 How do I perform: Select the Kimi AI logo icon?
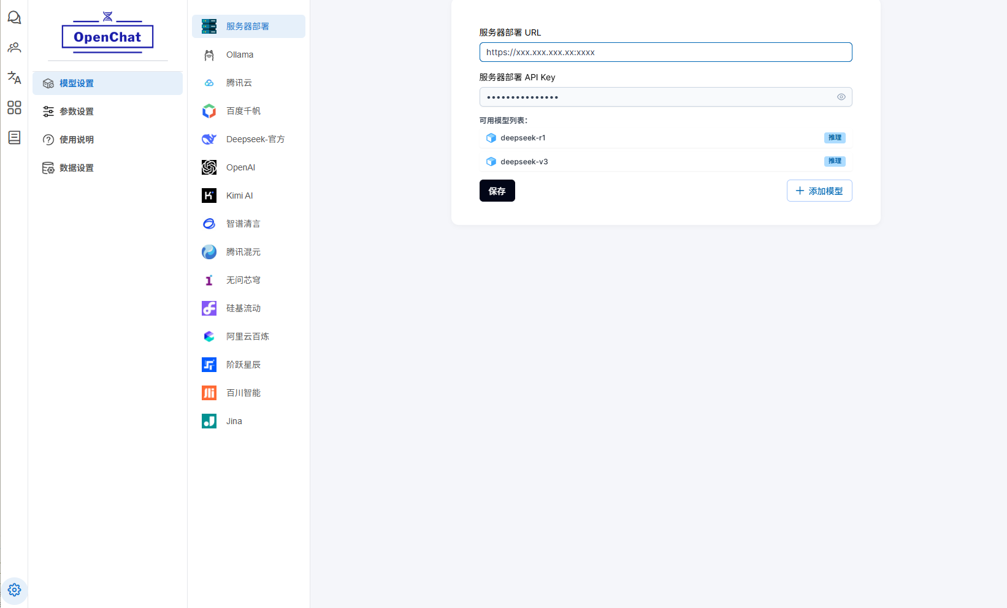coord(209,196)
